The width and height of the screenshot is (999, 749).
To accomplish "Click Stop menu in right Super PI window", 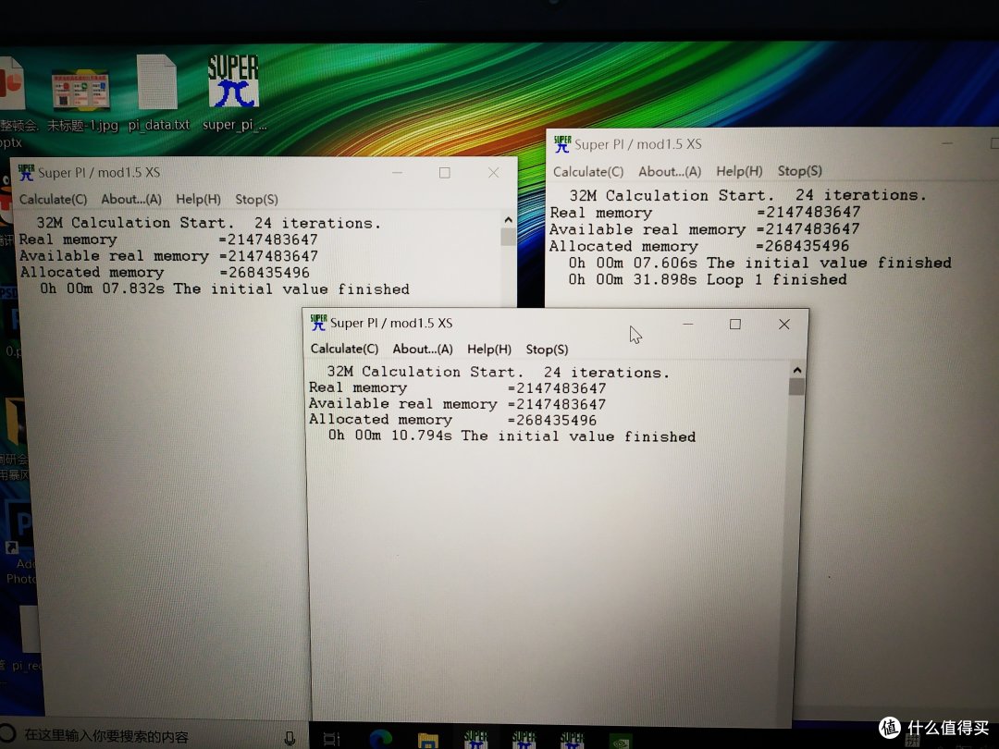I will coord(799,171).
